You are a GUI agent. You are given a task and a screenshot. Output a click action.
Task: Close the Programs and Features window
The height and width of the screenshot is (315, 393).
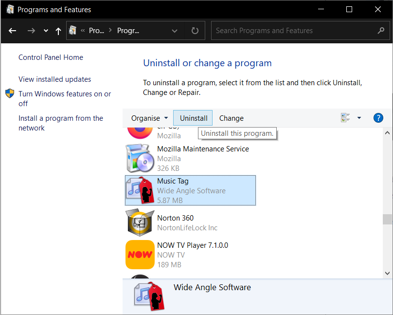pyautogui.click(x=378, y=9)
